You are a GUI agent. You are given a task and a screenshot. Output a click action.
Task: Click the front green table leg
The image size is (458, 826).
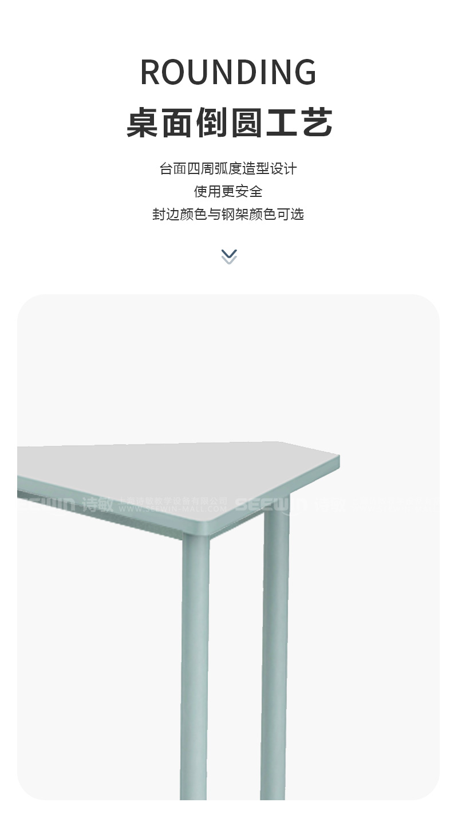[x=195, y=667]
